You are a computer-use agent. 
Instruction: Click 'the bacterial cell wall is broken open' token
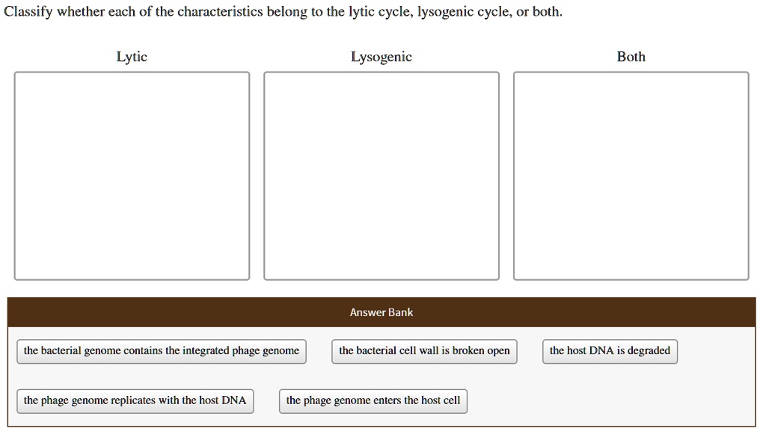click(423, 351)
